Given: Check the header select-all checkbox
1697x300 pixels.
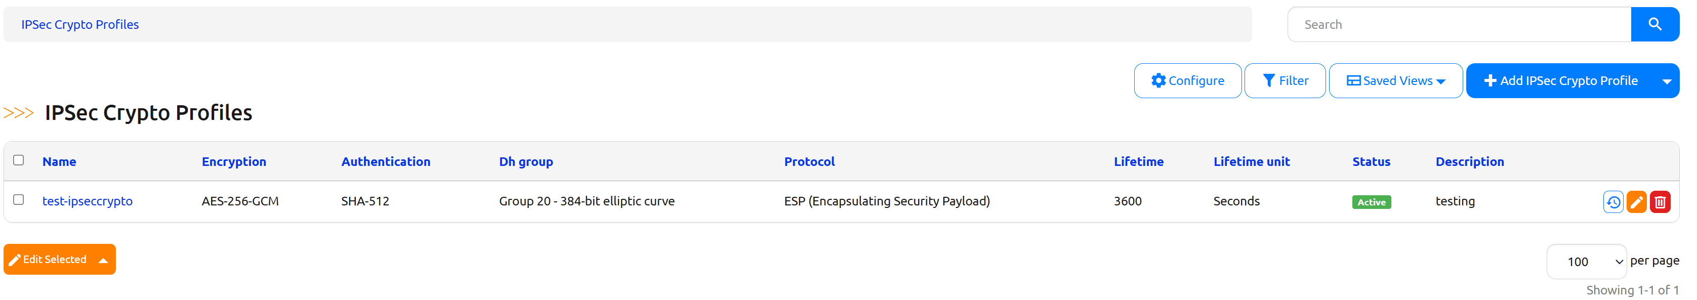Looking at the screenshot, I should (18, 159).
